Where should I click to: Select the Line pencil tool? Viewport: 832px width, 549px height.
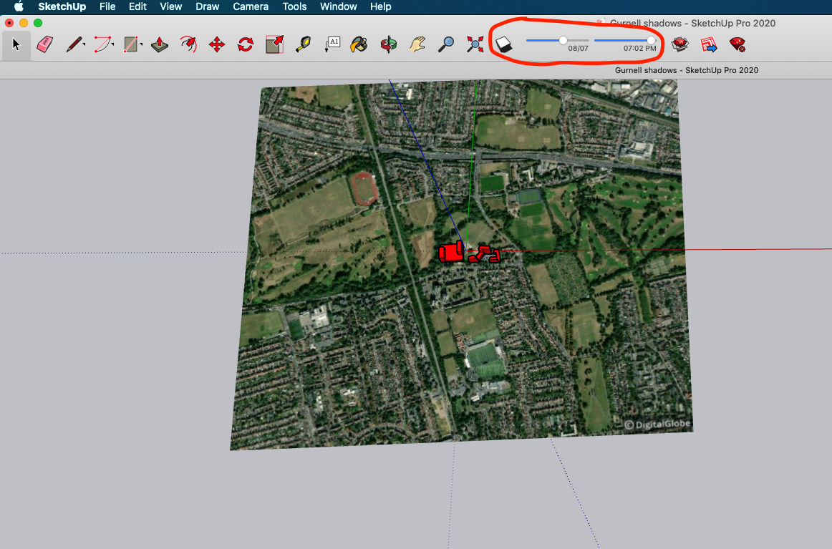click(74, 44)
